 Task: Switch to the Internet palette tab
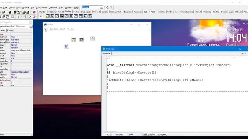coord(198,12)
